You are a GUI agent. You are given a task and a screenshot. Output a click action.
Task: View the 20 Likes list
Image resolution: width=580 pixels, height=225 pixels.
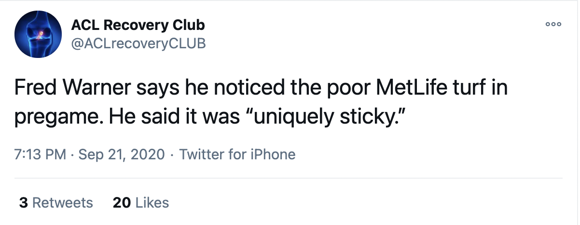click(141, 202)
